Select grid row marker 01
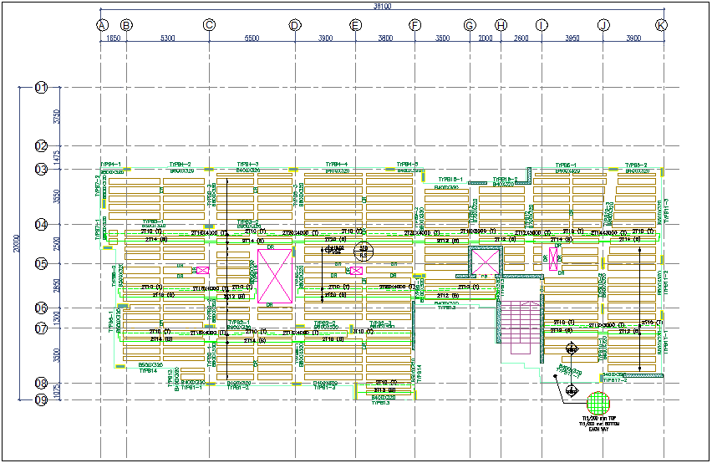The height and width of the screenshot is (463, 712). (x=41, y=87)
